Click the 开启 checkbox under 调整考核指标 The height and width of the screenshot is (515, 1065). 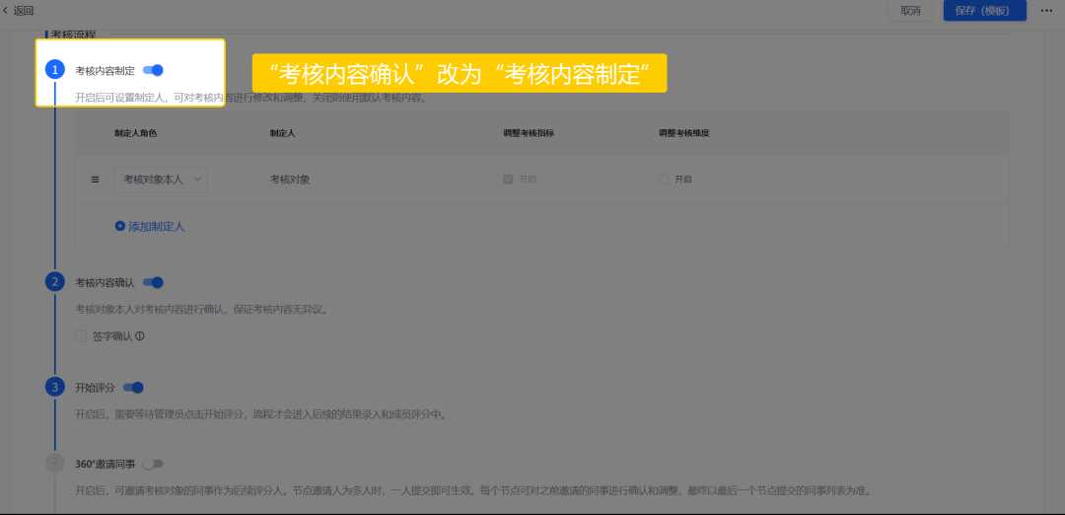508,180
